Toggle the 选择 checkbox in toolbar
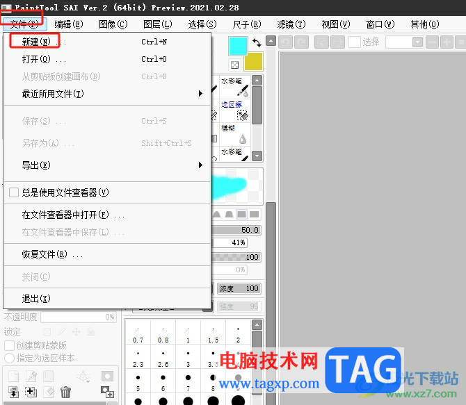This screenshot has height=405, width=466. (354, 42)
